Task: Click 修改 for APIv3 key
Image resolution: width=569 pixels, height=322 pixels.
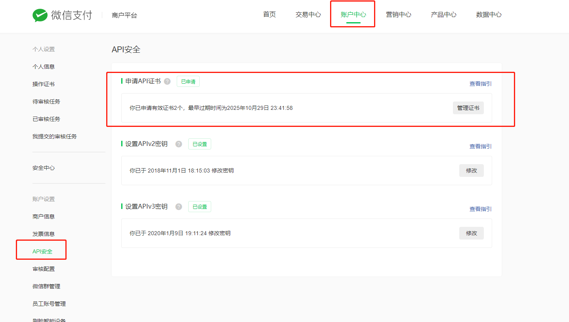Action: tap(471, 233)
